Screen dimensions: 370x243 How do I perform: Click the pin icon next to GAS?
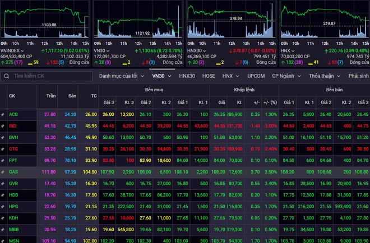click(x=3, y=173)
